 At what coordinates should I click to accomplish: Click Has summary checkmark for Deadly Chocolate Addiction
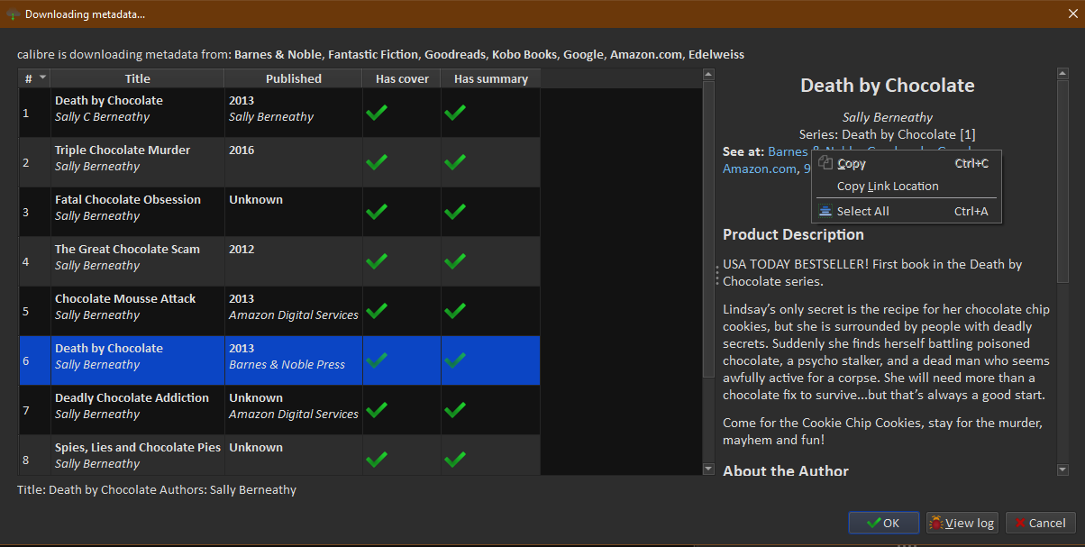[455, 410]
